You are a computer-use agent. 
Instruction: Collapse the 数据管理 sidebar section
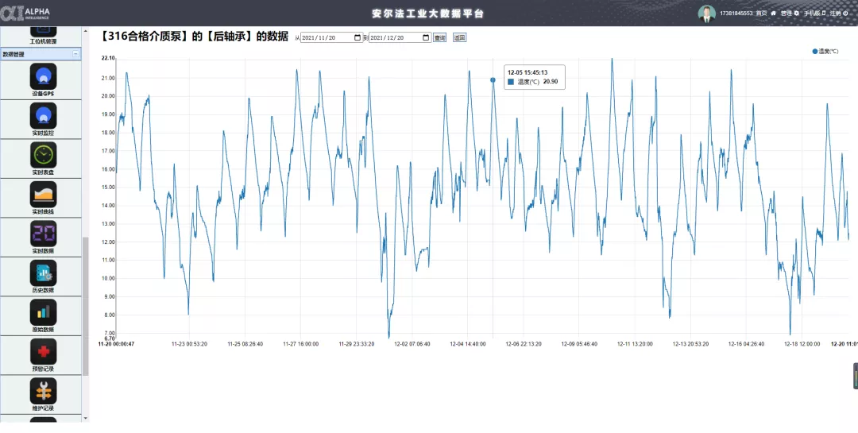click(x=75, y=54)
